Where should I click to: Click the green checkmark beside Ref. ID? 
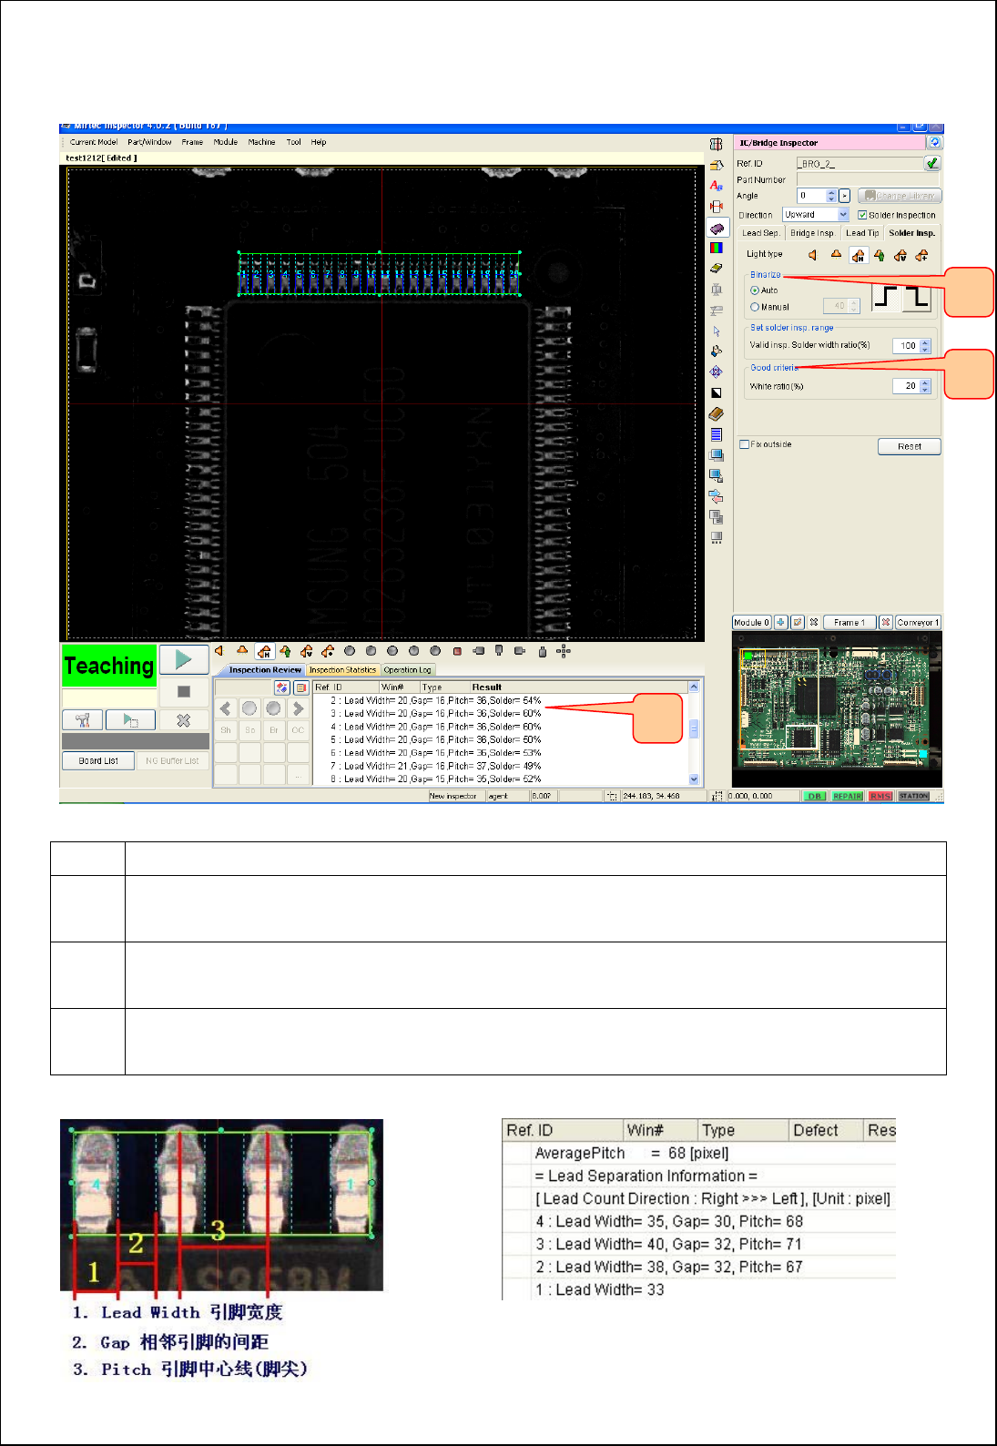coord(931,164)
